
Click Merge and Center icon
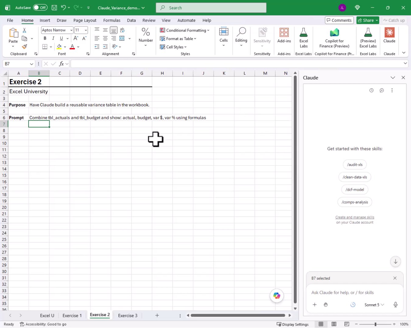click(x=122, y=38)
